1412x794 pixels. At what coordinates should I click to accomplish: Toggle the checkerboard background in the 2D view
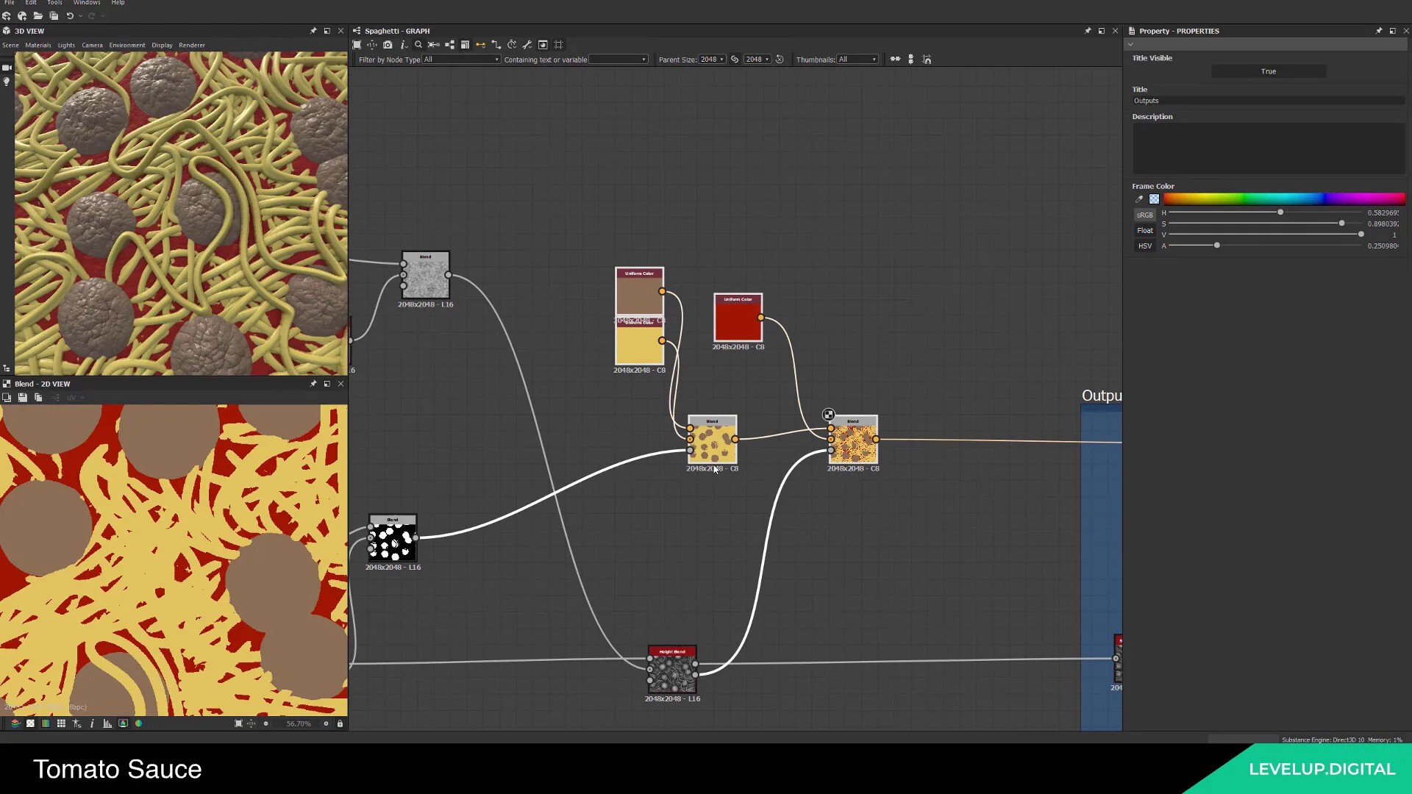[30, 723]
